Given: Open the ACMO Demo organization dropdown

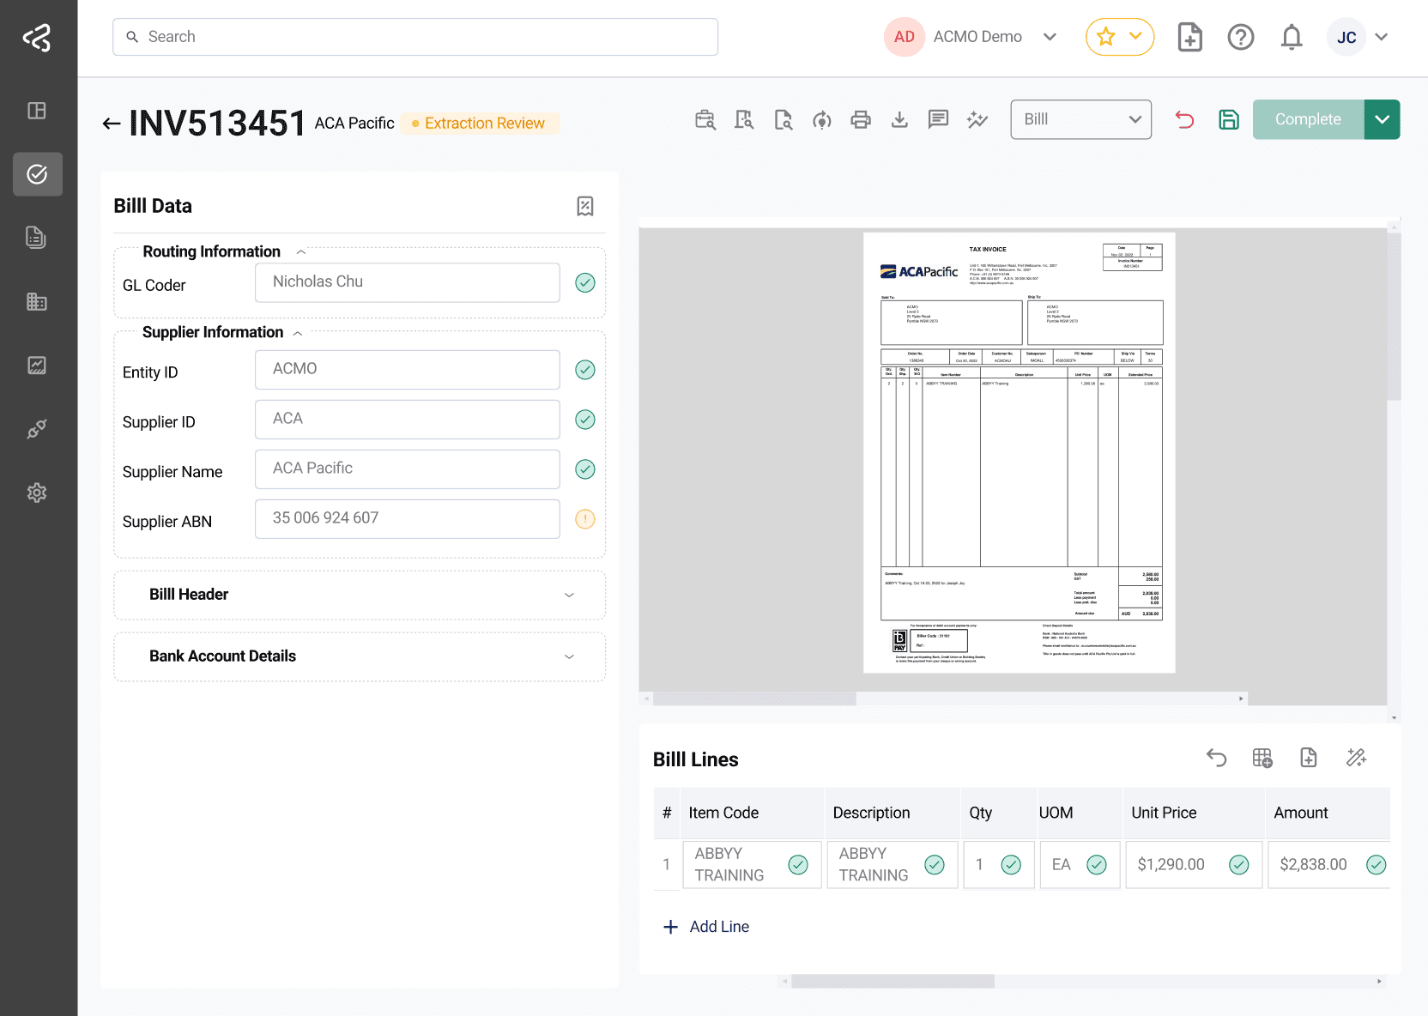Looking at the screenshot, I should coord(1050,37).
